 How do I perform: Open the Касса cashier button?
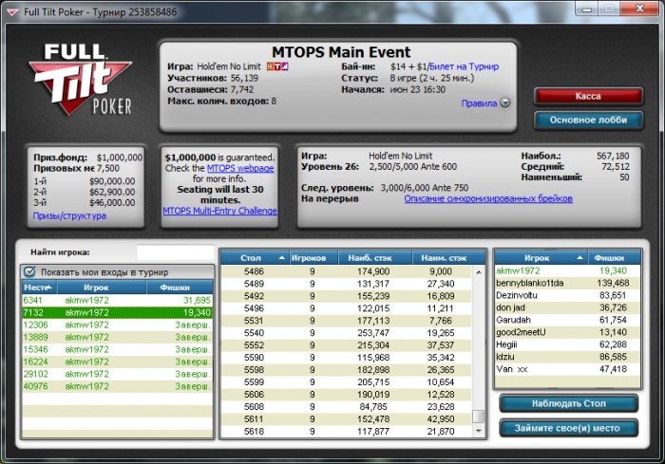pos(588,96)
